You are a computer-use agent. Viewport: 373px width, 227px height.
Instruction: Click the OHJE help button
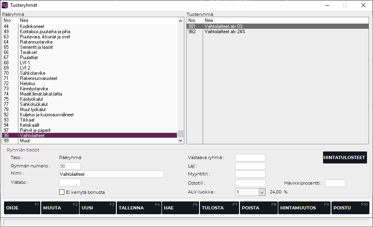pyautogui.click(x=22, y=208)
